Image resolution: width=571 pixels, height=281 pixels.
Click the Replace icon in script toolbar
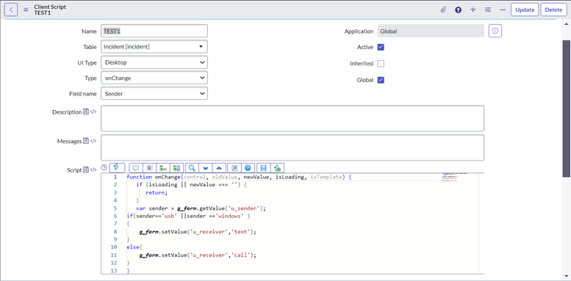click(x=163, y=168)
